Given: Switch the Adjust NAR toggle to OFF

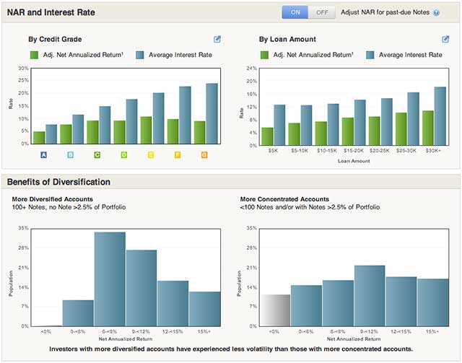Looking at the screenshot, I should (x=322, y=12).
